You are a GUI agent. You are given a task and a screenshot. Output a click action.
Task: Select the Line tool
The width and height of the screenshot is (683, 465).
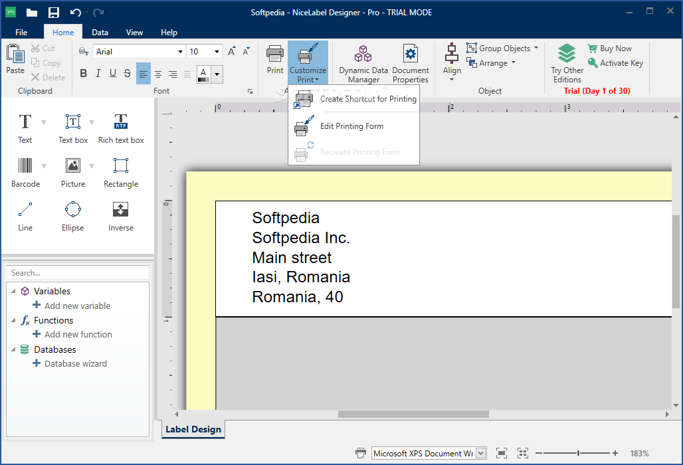[25, 215]
